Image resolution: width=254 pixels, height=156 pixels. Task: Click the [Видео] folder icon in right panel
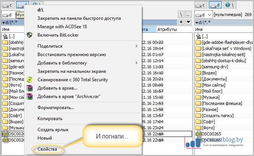pyautogui.click(x=198, y=73)
